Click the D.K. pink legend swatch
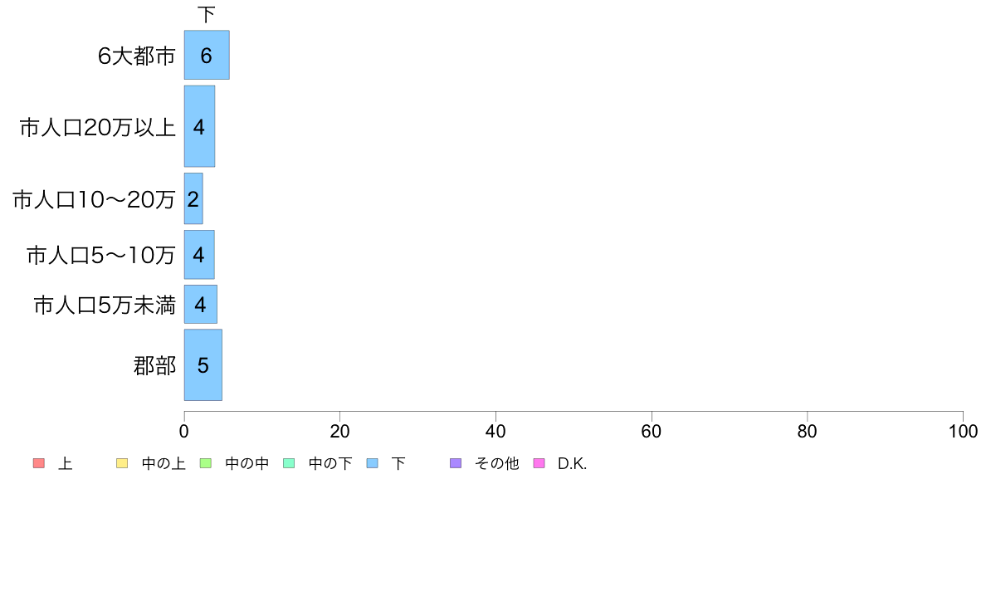986x611 pixels. pos(539,463)
